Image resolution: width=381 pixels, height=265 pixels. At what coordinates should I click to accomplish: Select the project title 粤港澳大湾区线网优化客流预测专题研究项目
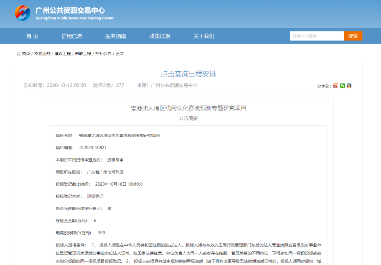pyautogui.click(x=188, y=108)
